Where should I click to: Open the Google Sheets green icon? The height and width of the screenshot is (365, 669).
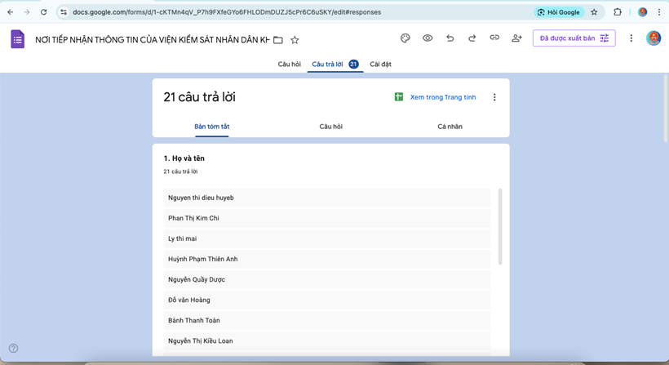pos(399,97)
